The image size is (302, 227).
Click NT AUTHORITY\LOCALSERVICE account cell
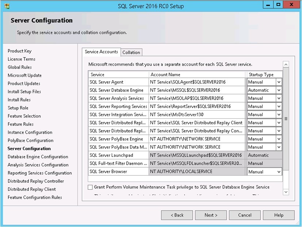[197, 171]
